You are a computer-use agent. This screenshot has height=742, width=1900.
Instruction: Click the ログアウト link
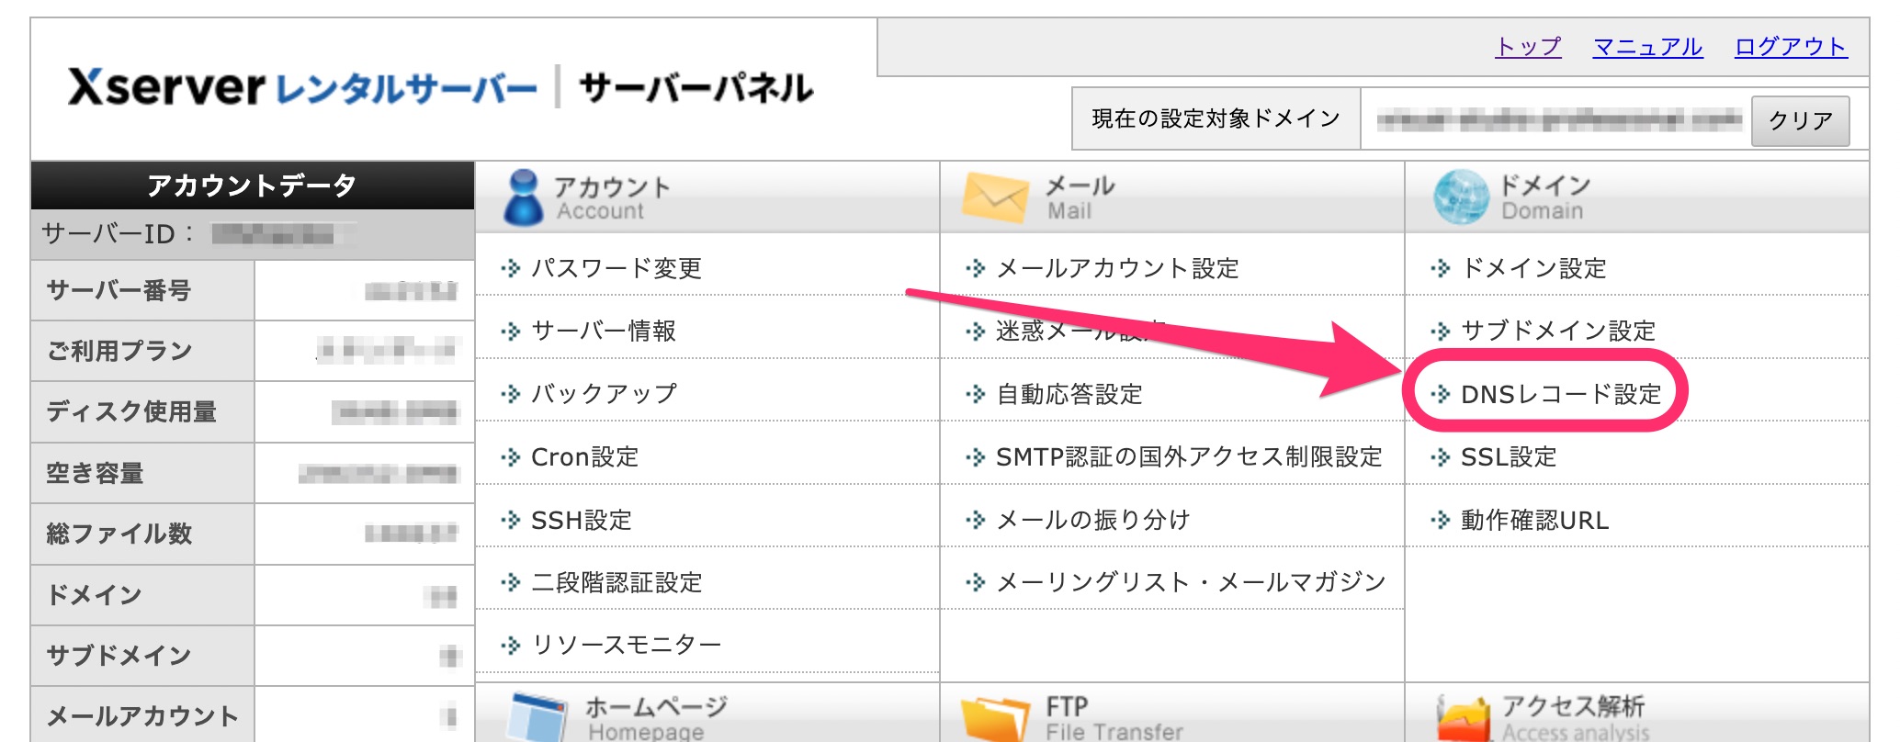click(1790, 47)
